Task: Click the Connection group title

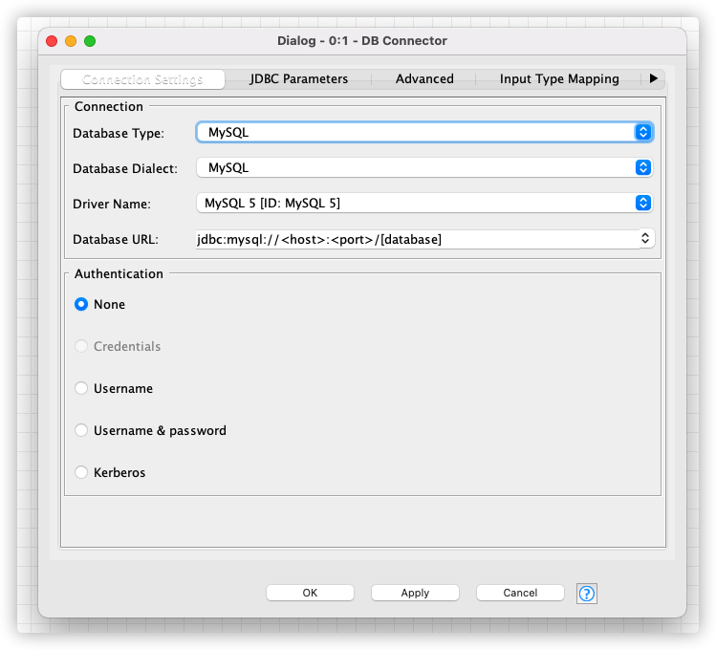Action: [109, 106]
